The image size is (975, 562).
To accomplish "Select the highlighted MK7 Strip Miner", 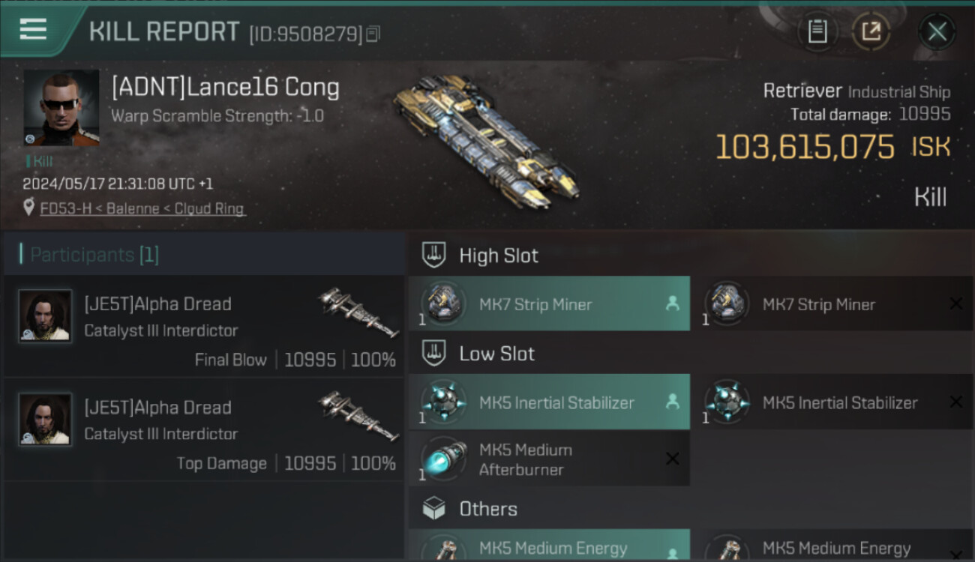I will click(549, 304).
